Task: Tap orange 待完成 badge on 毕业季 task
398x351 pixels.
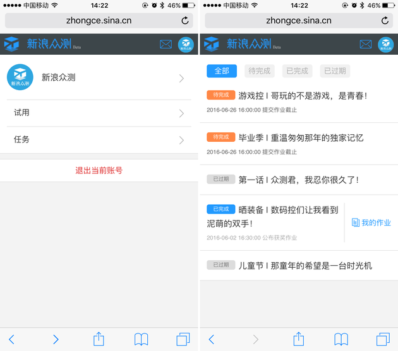Action: click(x=221, y=137)
